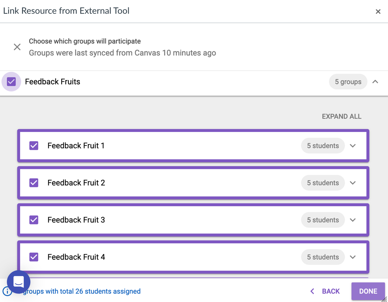Uncheck Feedback Fruit 2 checkbox
The height and width of the screenshot is (302, 388).
point(34,183)
